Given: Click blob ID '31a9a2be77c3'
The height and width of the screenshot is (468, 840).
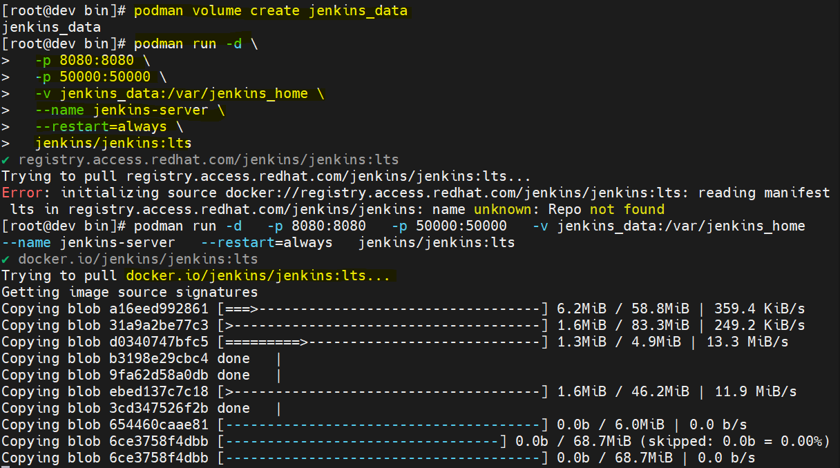Looking at the screenshot, I should [159, 325].
